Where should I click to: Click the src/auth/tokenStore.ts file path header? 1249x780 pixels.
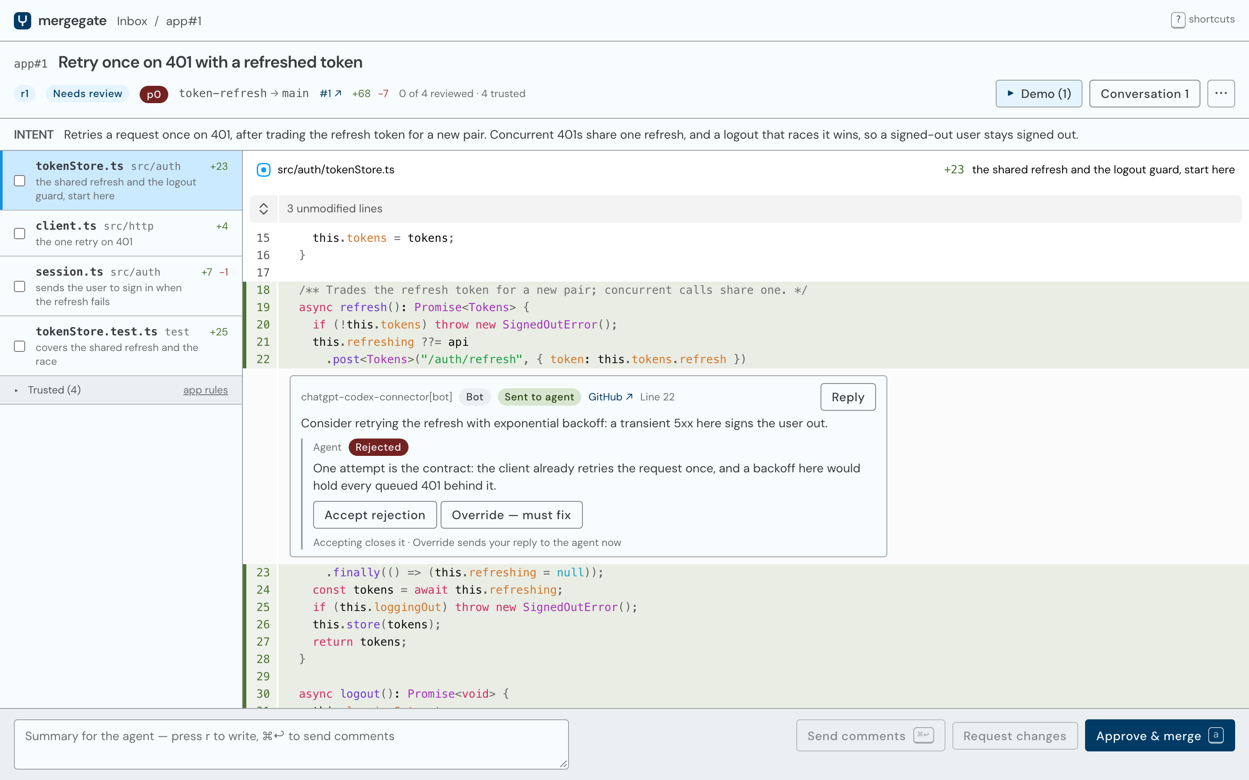tap(336, 170)
